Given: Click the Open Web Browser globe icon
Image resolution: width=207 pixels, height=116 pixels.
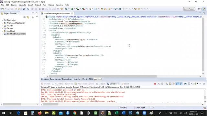Looking at the screenshot, I should [x=115, y=9].
